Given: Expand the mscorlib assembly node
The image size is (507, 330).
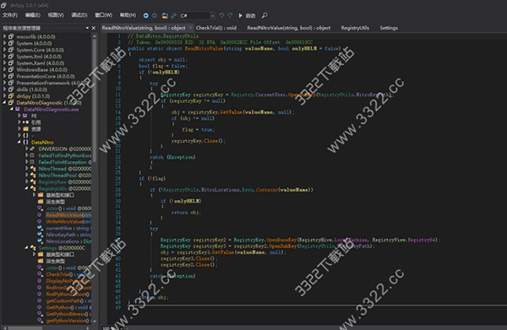Looking at the screenshot, I should coord(4,36).
